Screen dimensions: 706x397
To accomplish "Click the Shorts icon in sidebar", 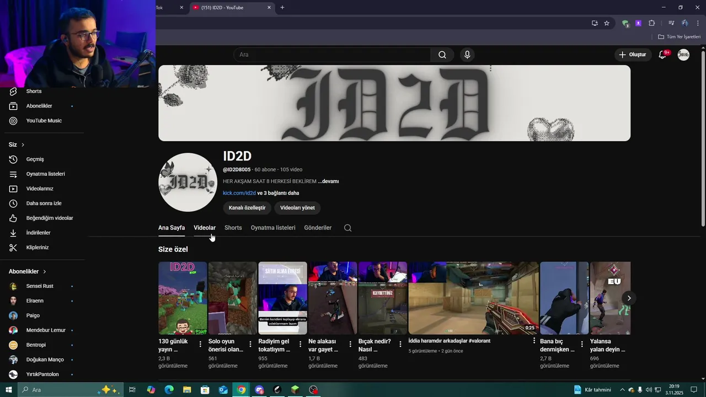I will pos(13,92).
